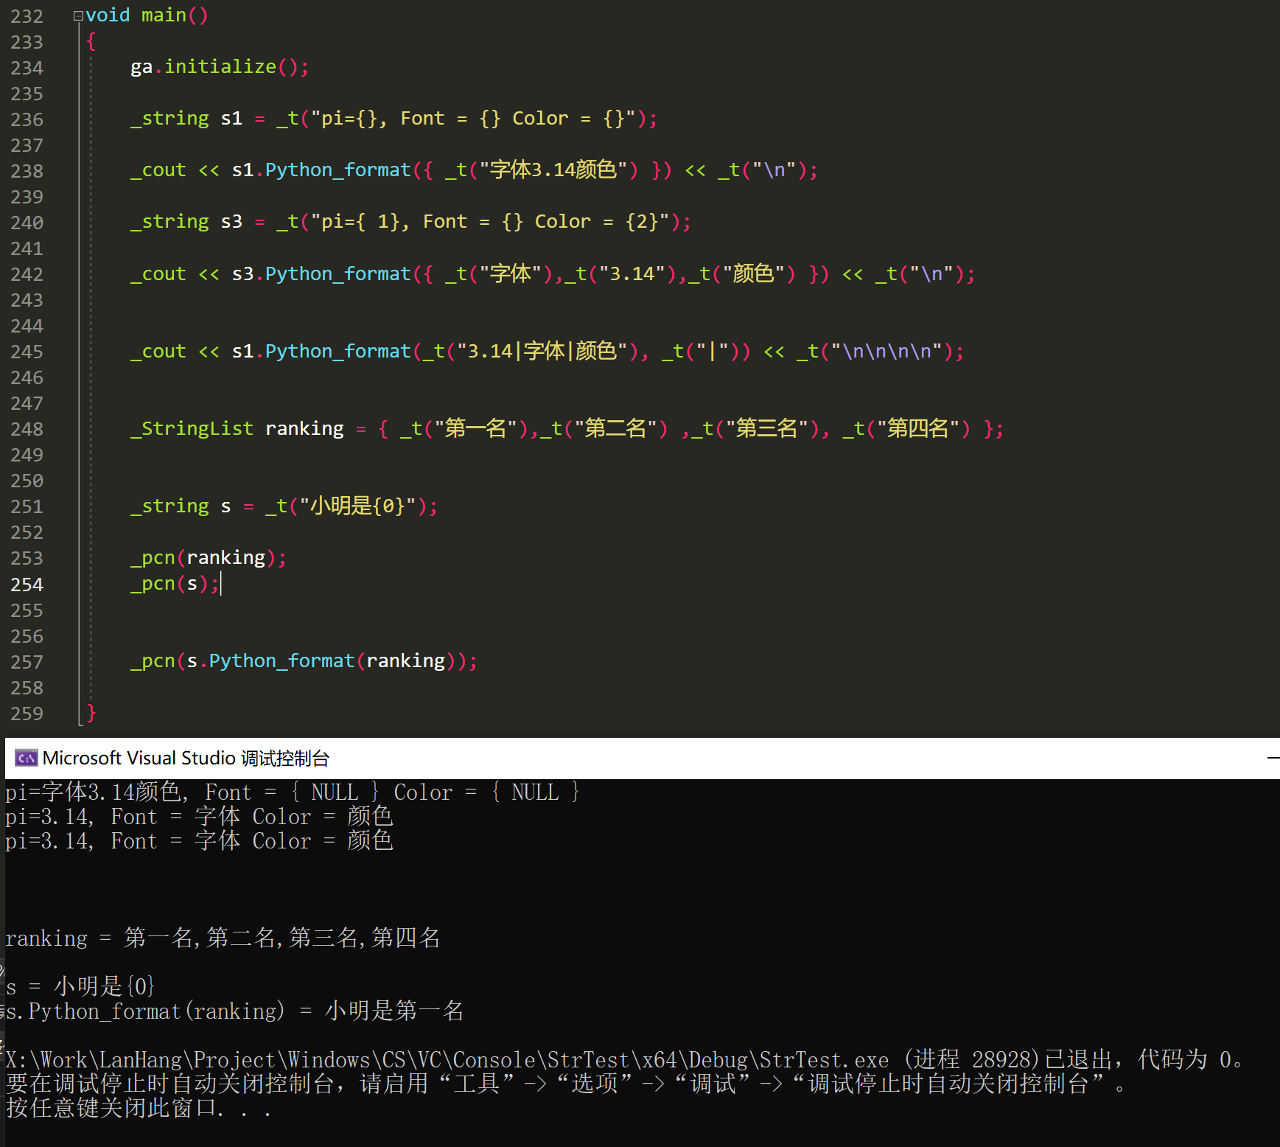Click the '小明是{0}' string on line 251
Image resolution: width=1280 pixels, height=1147 pixels.
click(x=358, y=506)
